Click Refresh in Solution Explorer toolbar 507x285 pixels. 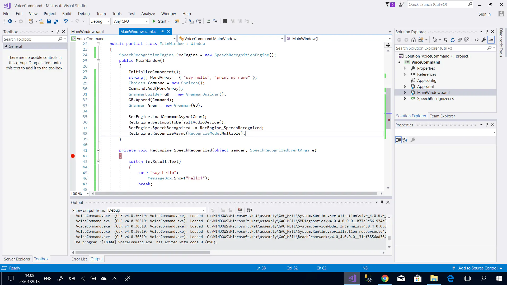tap(453, 40)
